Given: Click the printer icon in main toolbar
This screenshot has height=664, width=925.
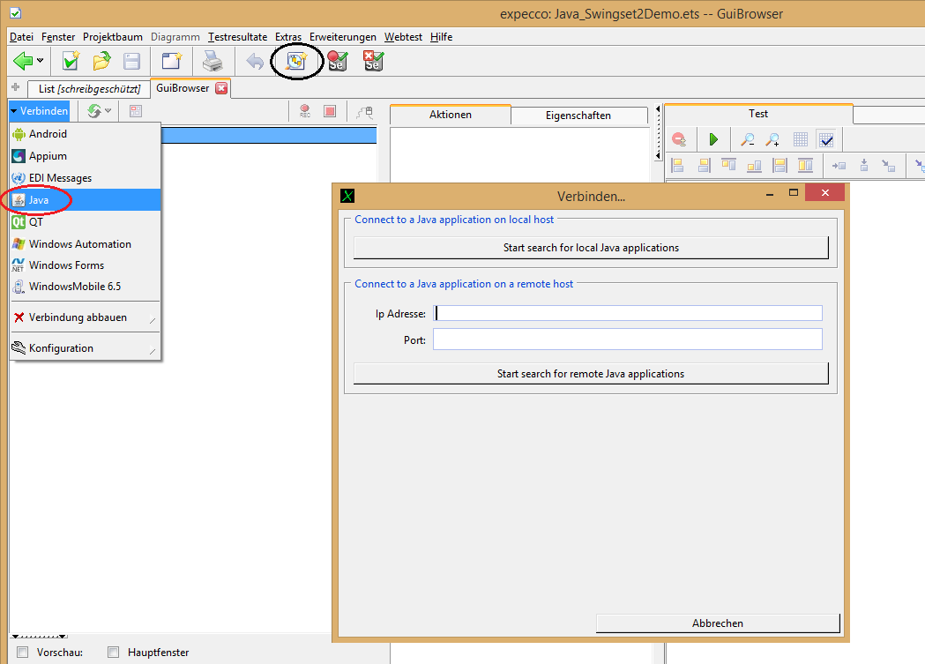Looking at the screenshot, I should coord(213,61).
